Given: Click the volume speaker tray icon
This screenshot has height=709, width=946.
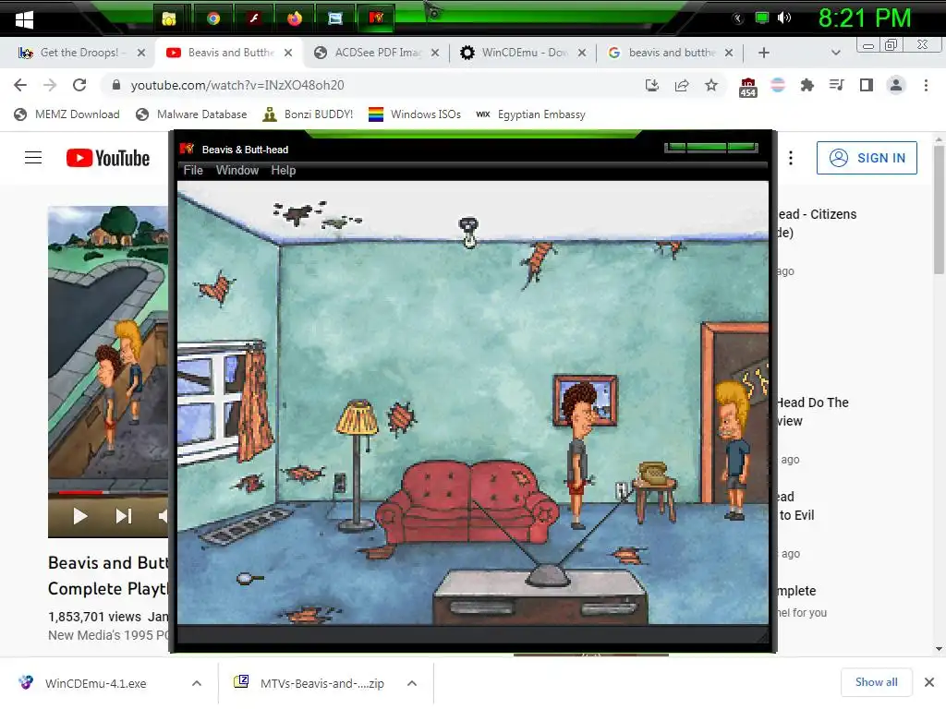Looking at the screenshot, I should click(783, 18).
